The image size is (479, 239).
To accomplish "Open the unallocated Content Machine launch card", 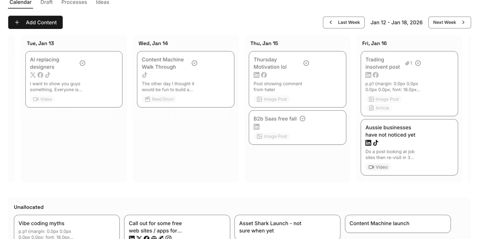I will (x=397, y=224).
